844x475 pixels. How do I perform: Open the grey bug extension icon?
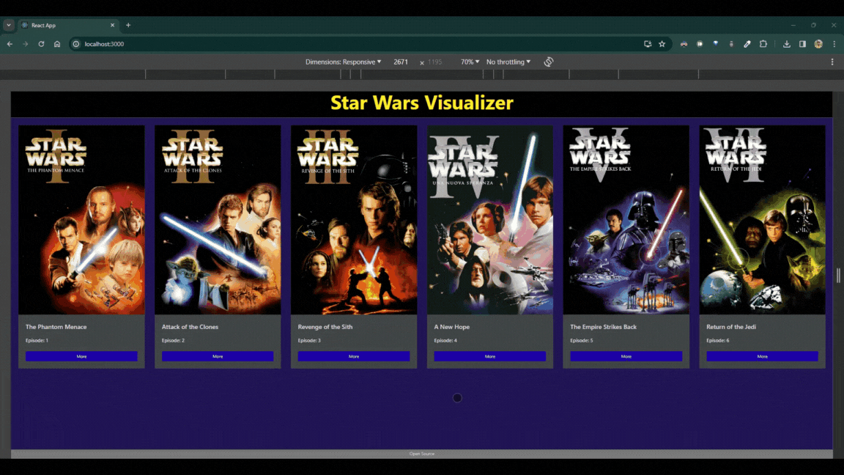(x=731, y=44)
